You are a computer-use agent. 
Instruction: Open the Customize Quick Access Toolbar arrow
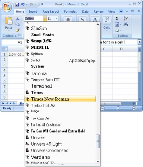(42, 5)
